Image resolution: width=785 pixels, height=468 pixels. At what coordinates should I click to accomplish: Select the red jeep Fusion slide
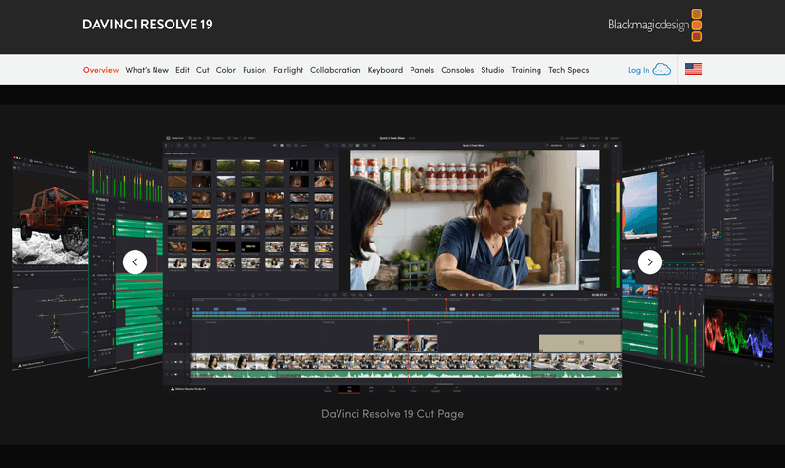tap(50, 262)
